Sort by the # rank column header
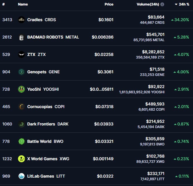 click(3, 4)
